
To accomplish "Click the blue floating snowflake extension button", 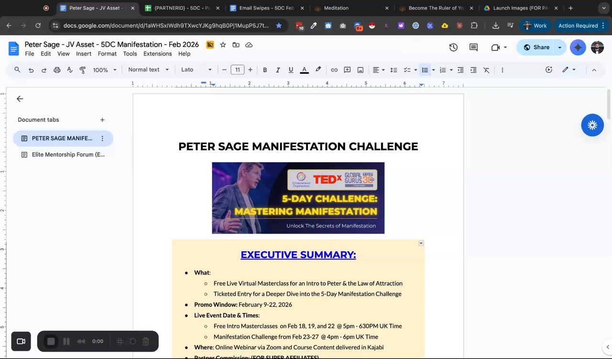I will point(592,125).
